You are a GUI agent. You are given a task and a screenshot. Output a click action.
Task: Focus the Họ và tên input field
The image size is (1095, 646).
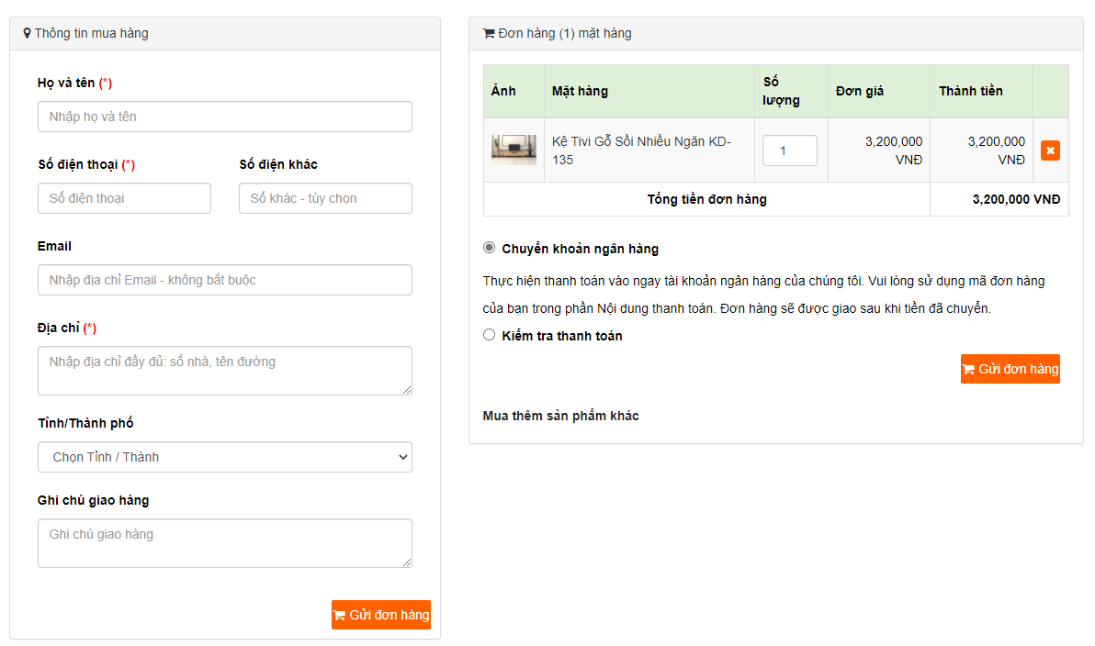[x=225, y=117]
